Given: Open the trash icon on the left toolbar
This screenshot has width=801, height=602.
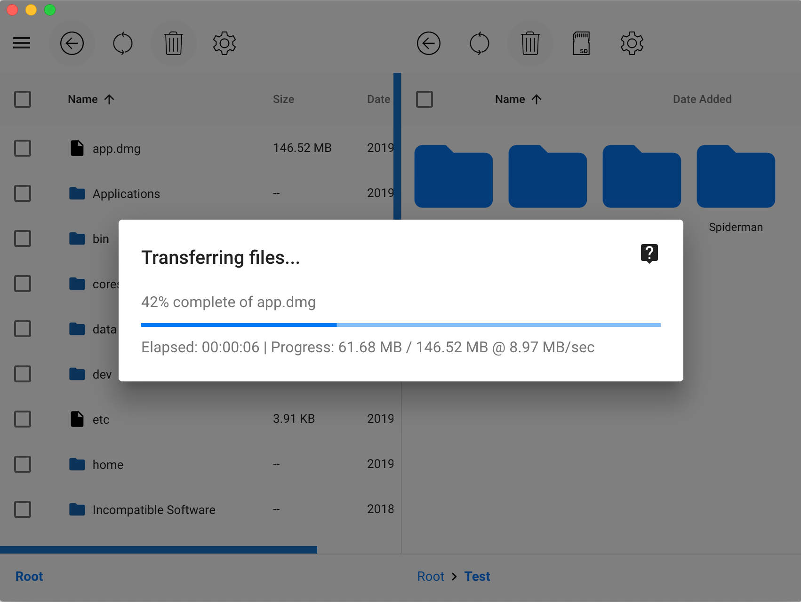Looking at the screenshot, I should coord(174,43).
